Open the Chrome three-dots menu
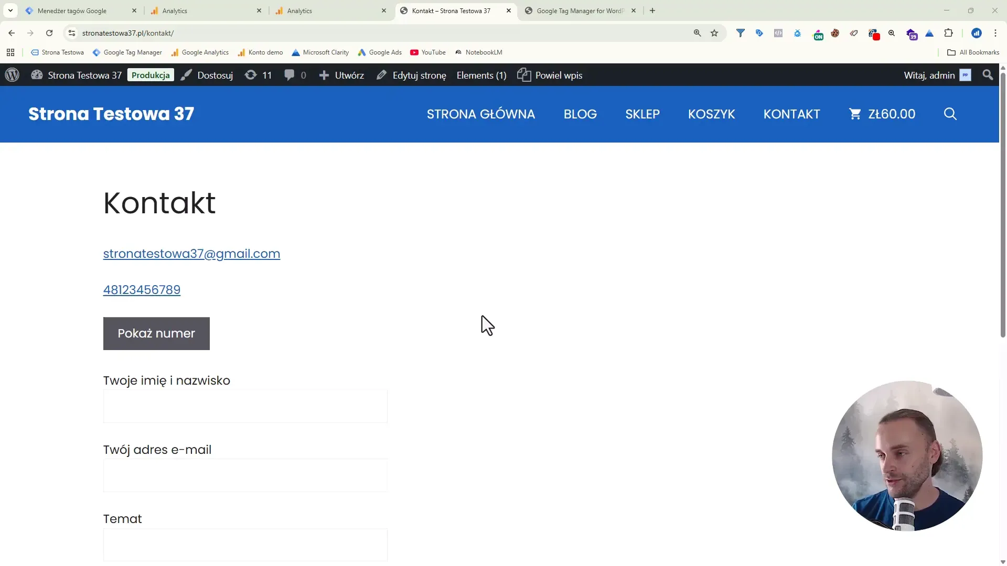Image resolution: width=1007 pixels, height=566 pixels. coord(995,33)
